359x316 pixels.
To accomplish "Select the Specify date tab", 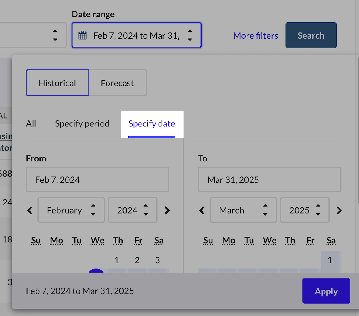I will click(152, 124).
